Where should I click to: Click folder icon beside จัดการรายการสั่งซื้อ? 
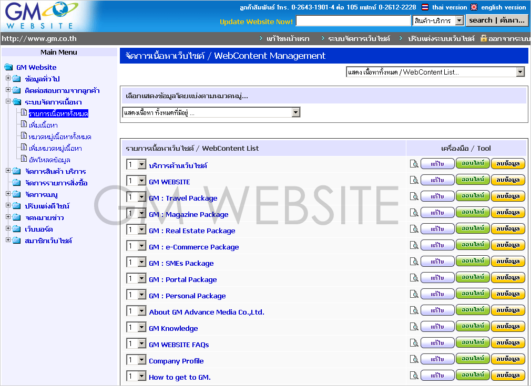pos(17,183)
